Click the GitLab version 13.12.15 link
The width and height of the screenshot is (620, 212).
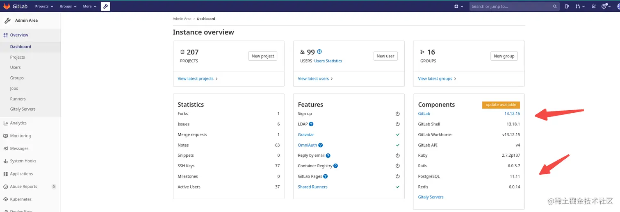tap(512, 114)
